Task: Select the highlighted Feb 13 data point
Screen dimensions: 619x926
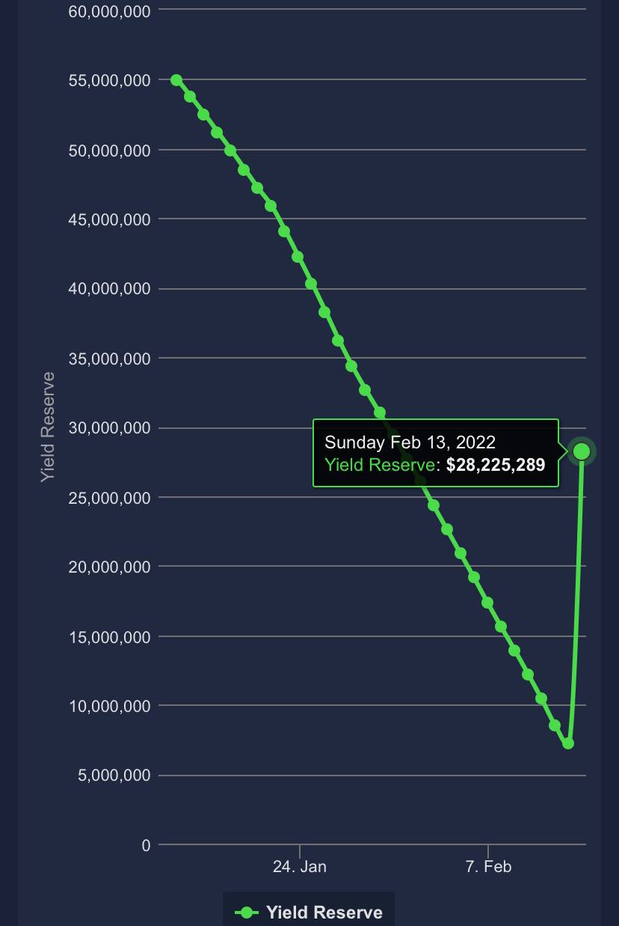Action: [582, 451]
